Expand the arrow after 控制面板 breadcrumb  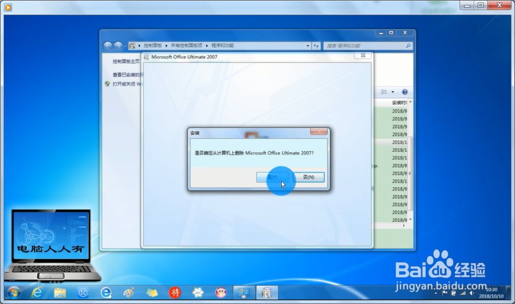pos(166,46)
